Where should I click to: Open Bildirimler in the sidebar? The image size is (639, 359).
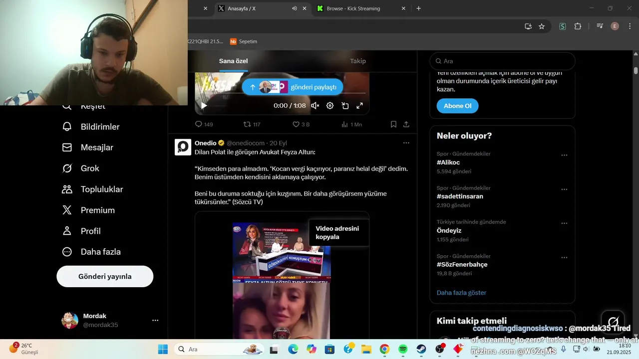pos(91,127)
